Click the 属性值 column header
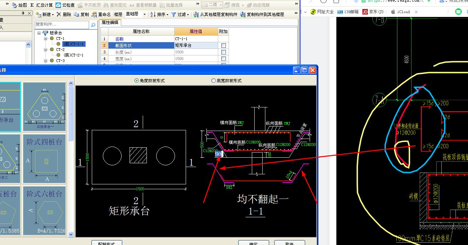The image size is (468, 245). [196, 32]
